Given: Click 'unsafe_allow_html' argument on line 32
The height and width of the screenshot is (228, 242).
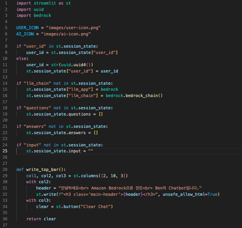Looking at the screenshot, I should (x=184, y=194).
